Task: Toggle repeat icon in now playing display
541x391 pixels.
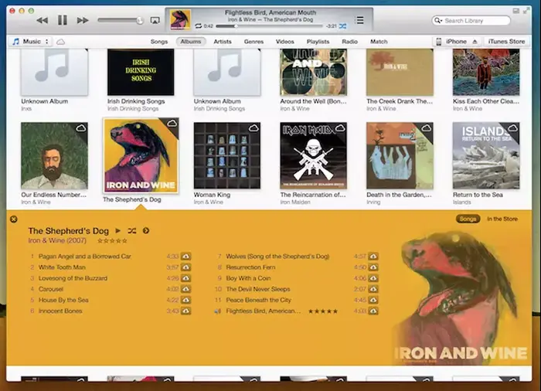Action: 199,25
